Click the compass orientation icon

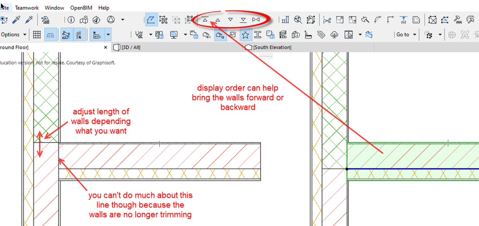point(96,20)
